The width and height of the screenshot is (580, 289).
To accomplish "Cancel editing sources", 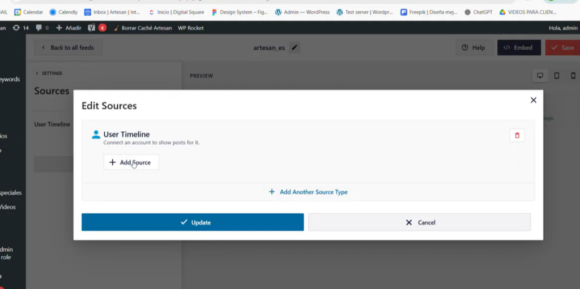I will 419,222.
